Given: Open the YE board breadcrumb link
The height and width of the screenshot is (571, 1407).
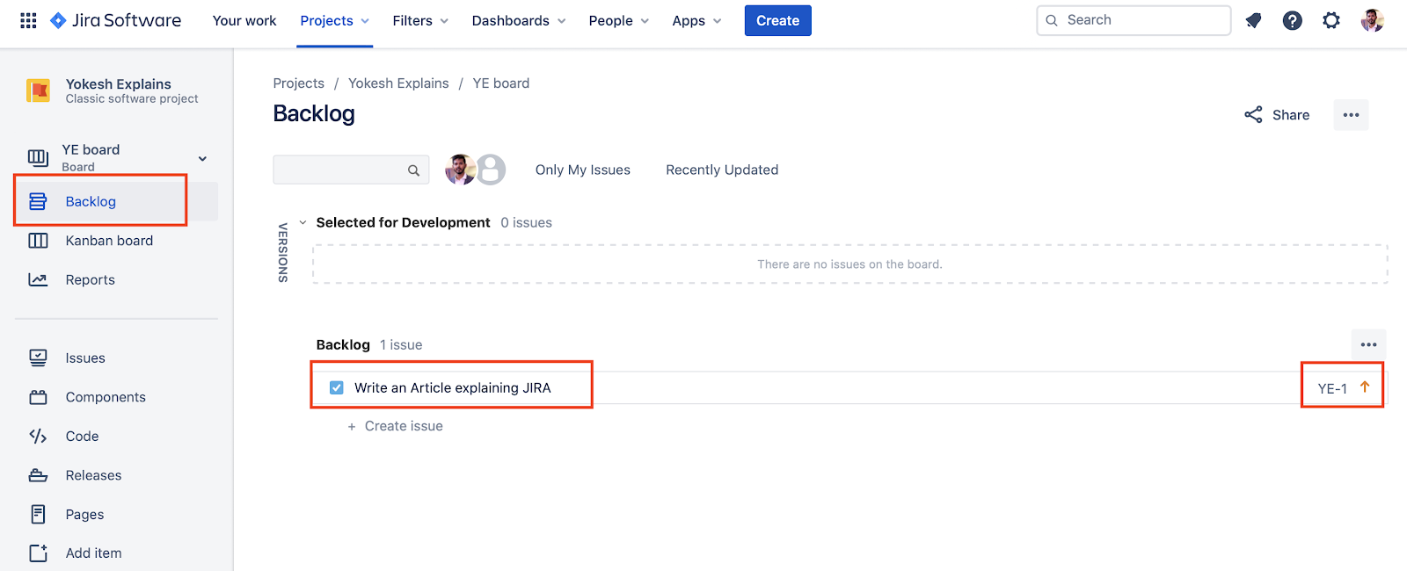Looking at the screenshot, I should pyautogui.click(x=501, y=83).
